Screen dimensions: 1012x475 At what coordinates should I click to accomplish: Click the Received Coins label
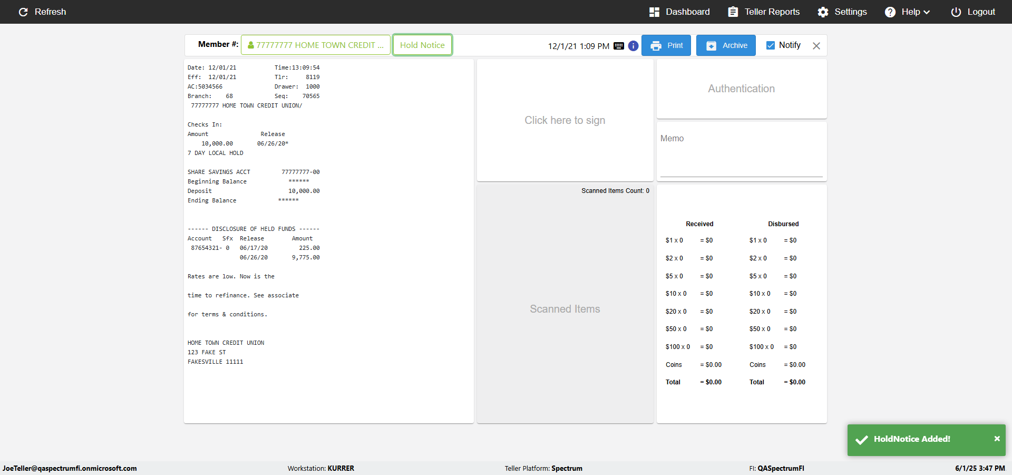674,365
